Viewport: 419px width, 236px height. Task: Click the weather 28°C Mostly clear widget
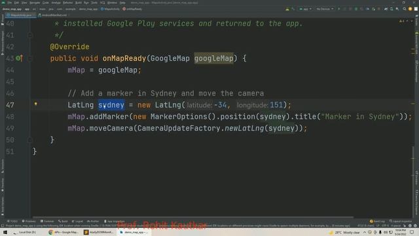pyautogui.click(x=345, y=232)
